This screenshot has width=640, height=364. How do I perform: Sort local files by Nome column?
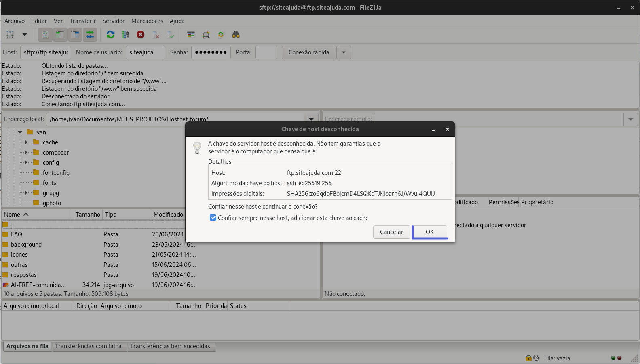tap(36, 215)
